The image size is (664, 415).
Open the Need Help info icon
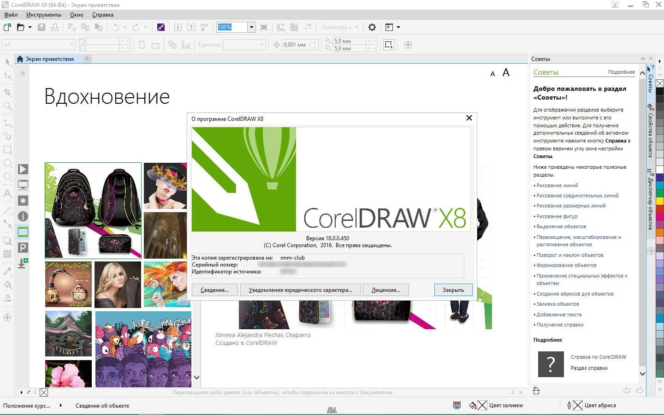coord(23,216)
